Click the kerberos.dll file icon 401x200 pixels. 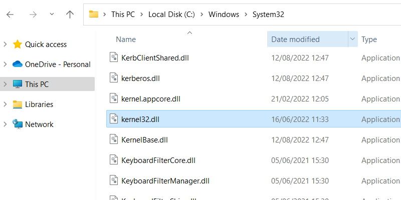pos(113,78)
